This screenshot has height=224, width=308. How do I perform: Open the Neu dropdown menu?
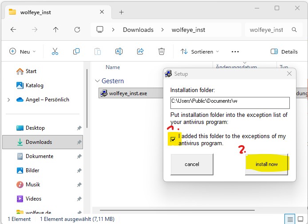[x=23, y=52]
